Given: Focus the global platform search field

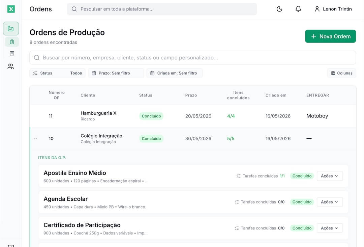Looking at the screenshot, I should click(162, 9).
